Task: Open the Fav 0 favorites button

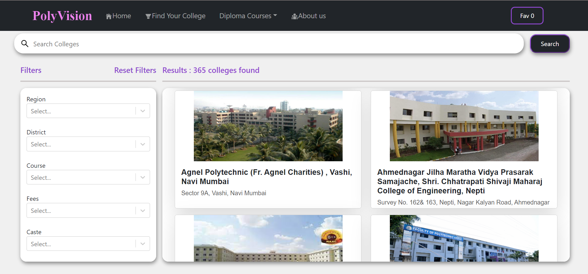Action: (527, 16)
